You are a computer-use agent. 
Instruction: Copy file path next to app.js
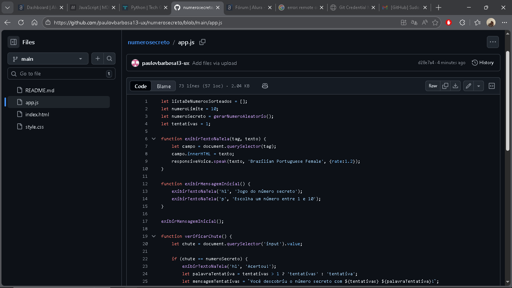click(202, 42)
